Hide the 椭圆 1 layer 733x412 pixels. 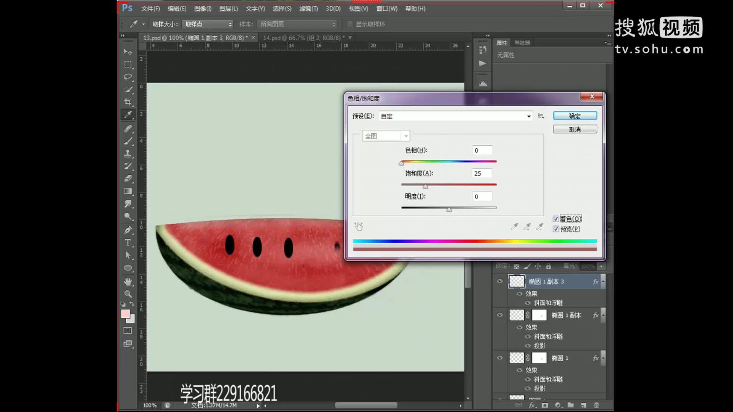click(499, 358)
